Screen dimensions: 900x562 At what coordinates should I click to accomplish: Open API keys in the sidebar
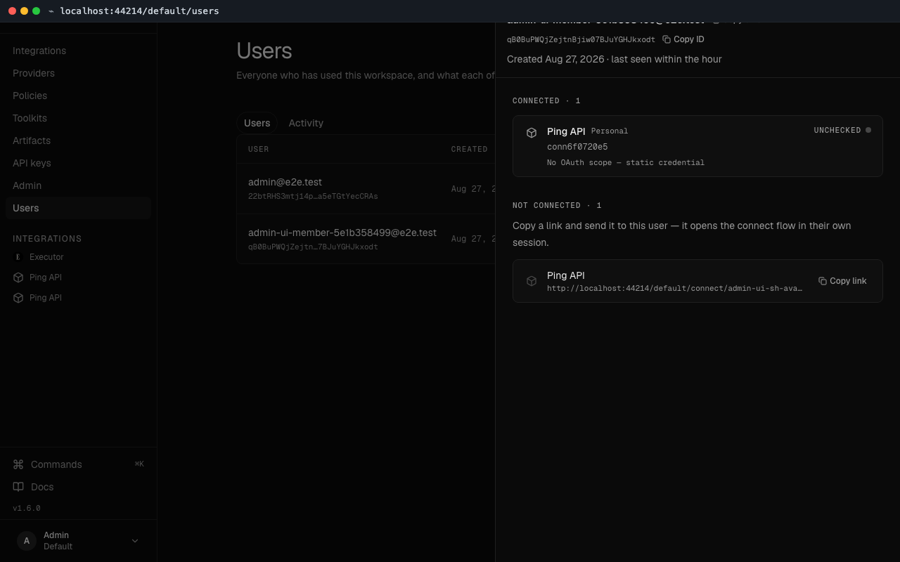78,163
